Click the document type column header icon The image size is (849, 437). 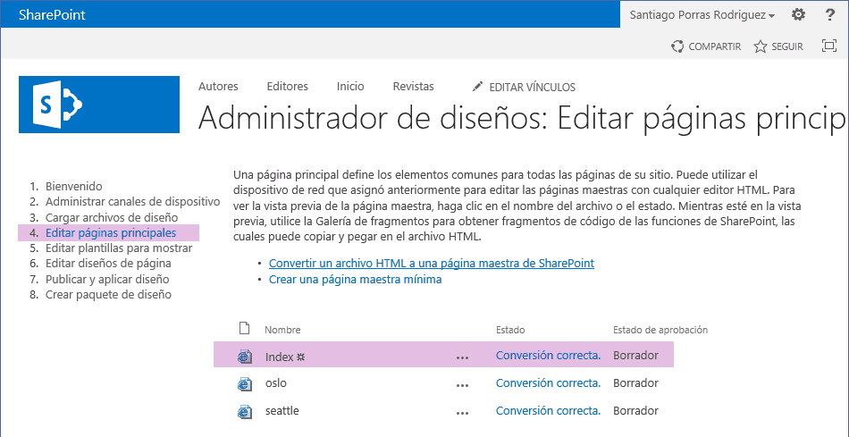point(245,329)
